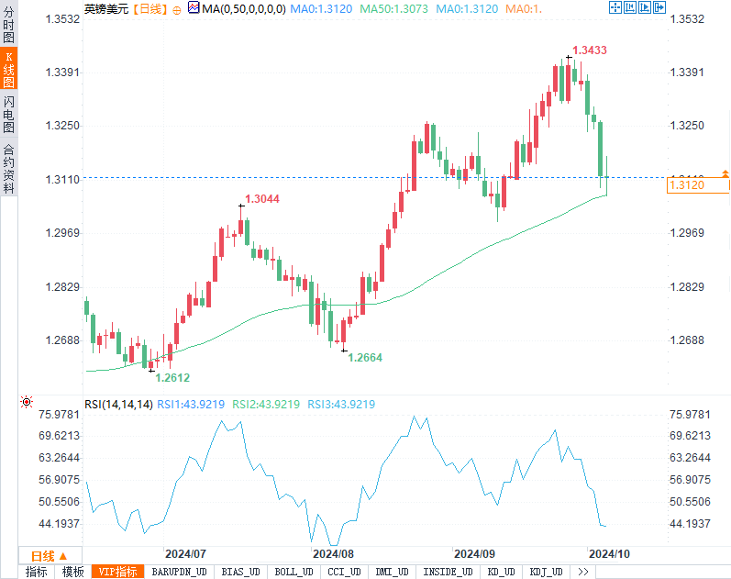Select the 指标 tab
Viewport: 731px width, 579px height.
(x=37, y=572)
